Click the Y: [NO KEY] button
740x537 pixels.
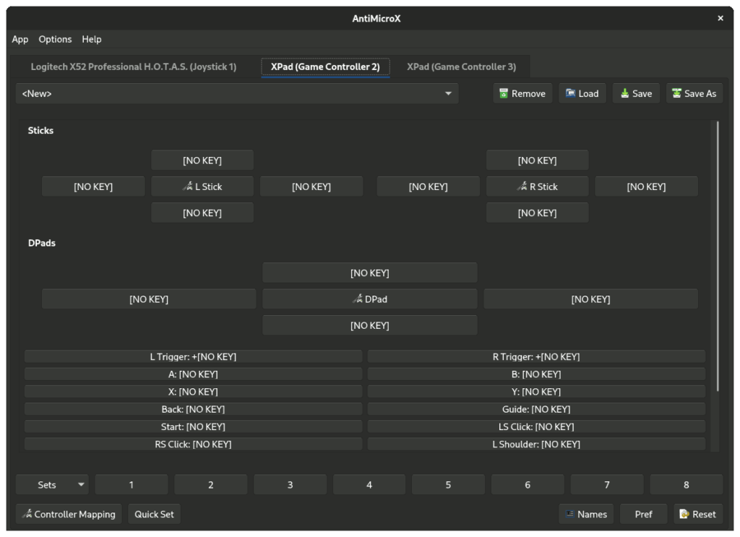(x=536, y=392)
